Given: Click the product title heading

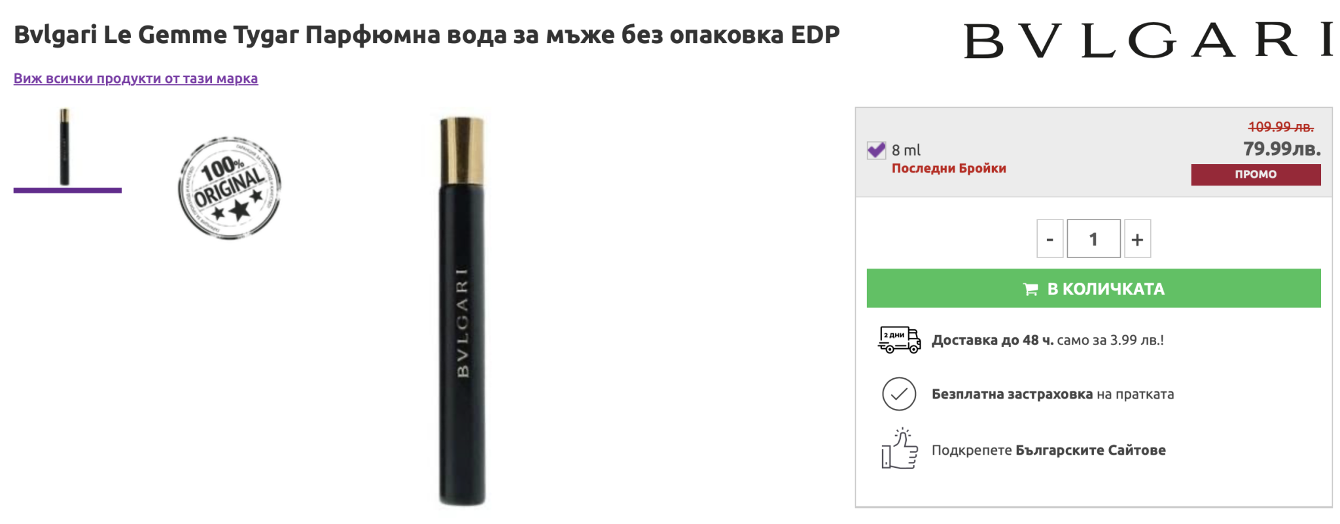Looking at the screenshot, I should [x=427, y=35].
